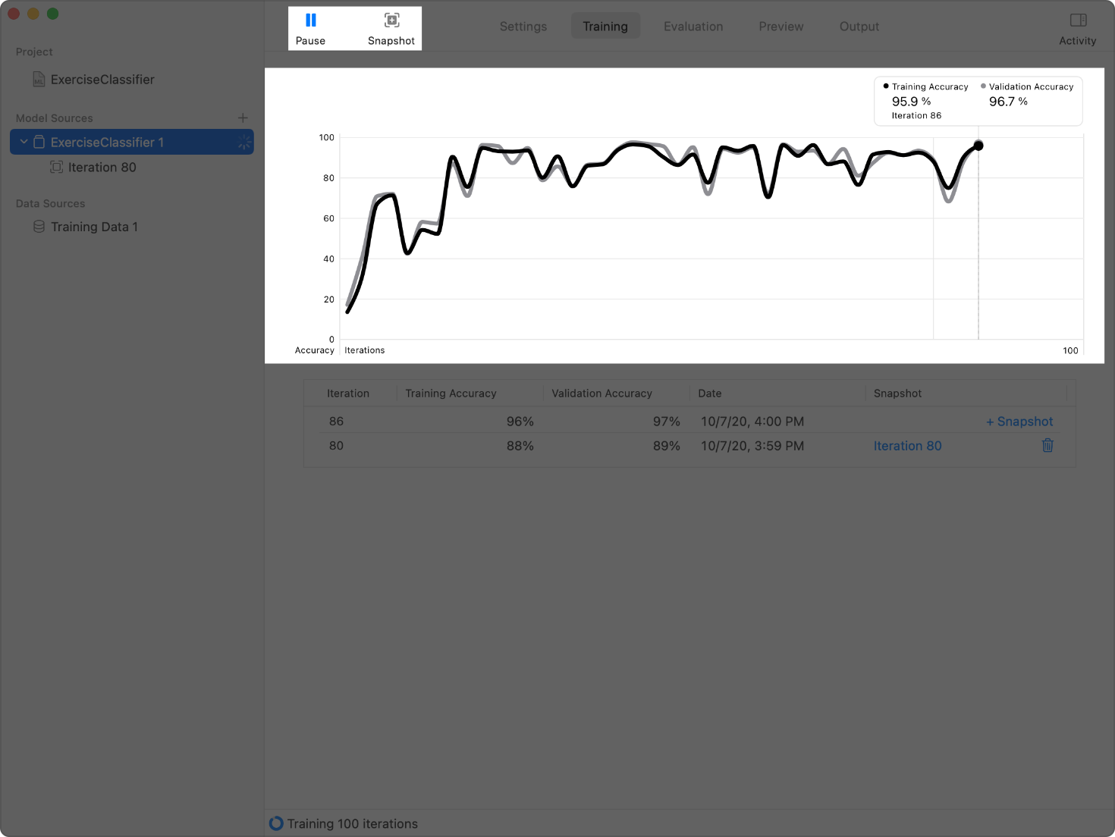
Task: Sort by the Validation Accuracy column header
Action: pyautogui.click(x=601, y=393)
